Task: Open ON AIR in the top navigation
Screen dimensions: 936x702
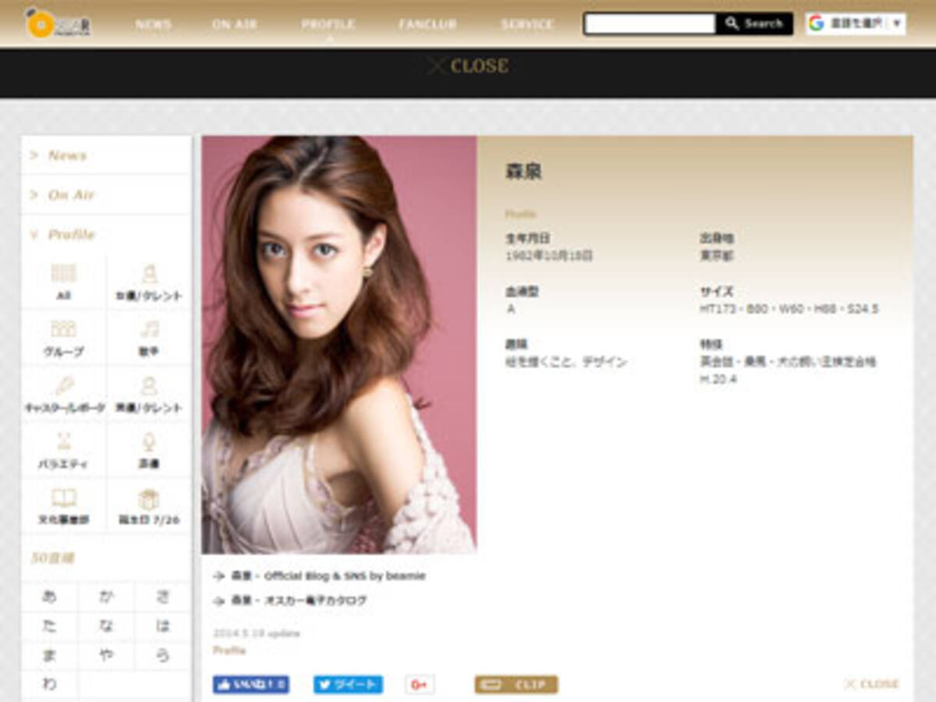Action: tap(236, 25)
